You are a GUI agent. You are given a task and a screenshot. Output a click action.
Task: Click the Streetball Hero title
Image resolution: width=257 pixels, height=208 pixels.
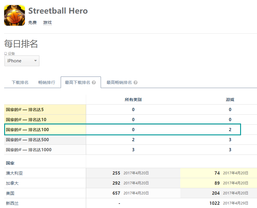point(58,11)
